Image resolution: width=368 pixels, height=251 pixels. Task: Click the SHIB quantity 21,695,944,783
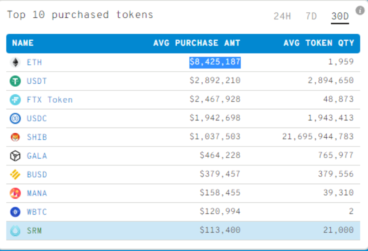318,137
